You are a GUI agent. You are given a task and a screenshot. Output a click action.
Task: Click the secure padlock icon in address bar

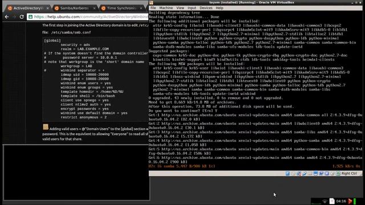[x=30, y=17]
